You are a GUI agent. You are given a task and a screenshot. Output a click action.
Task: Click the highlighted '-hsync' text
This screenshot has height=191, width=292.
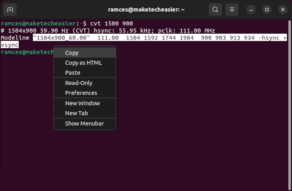coord(269,38)
